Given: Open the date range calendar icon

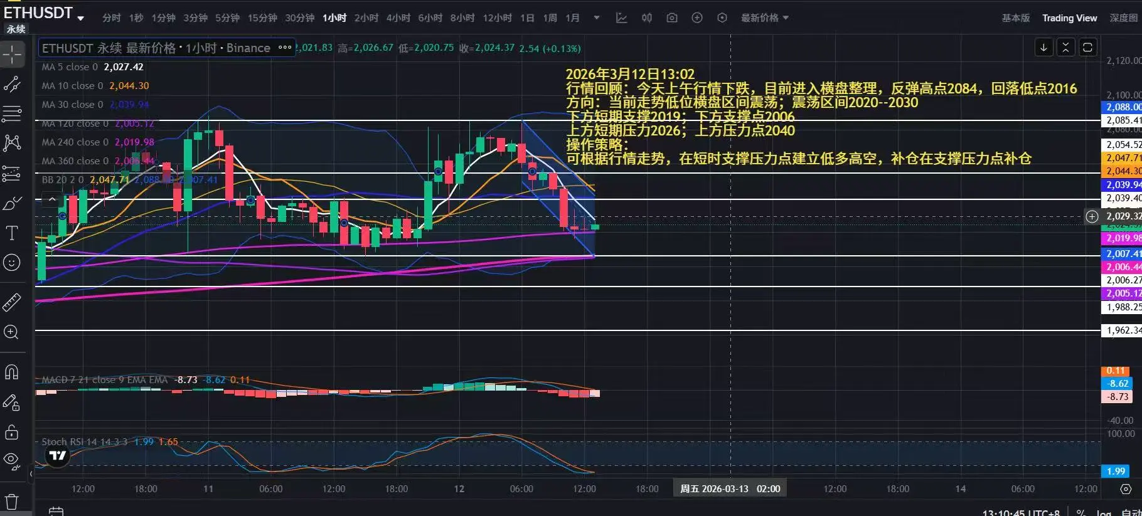Looking at the screenshot, I should pos(56,512).
